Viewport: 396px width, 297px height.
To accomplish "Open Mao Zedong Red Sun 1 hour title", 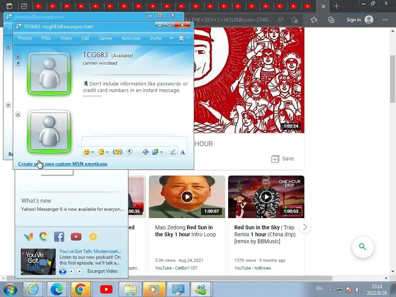I will [185, 231].
